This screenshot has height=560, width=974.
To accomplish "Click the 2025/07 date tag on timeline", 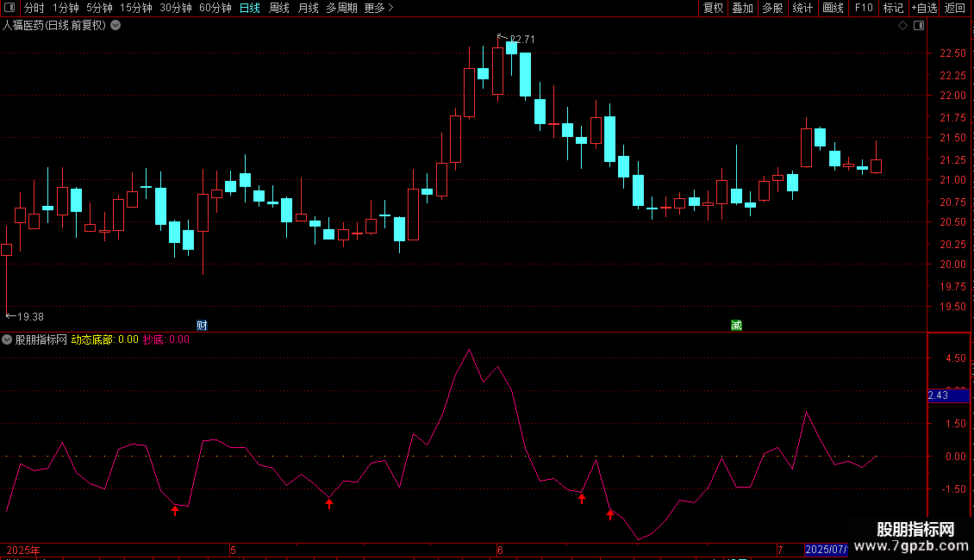I will [x=826, y=550].
